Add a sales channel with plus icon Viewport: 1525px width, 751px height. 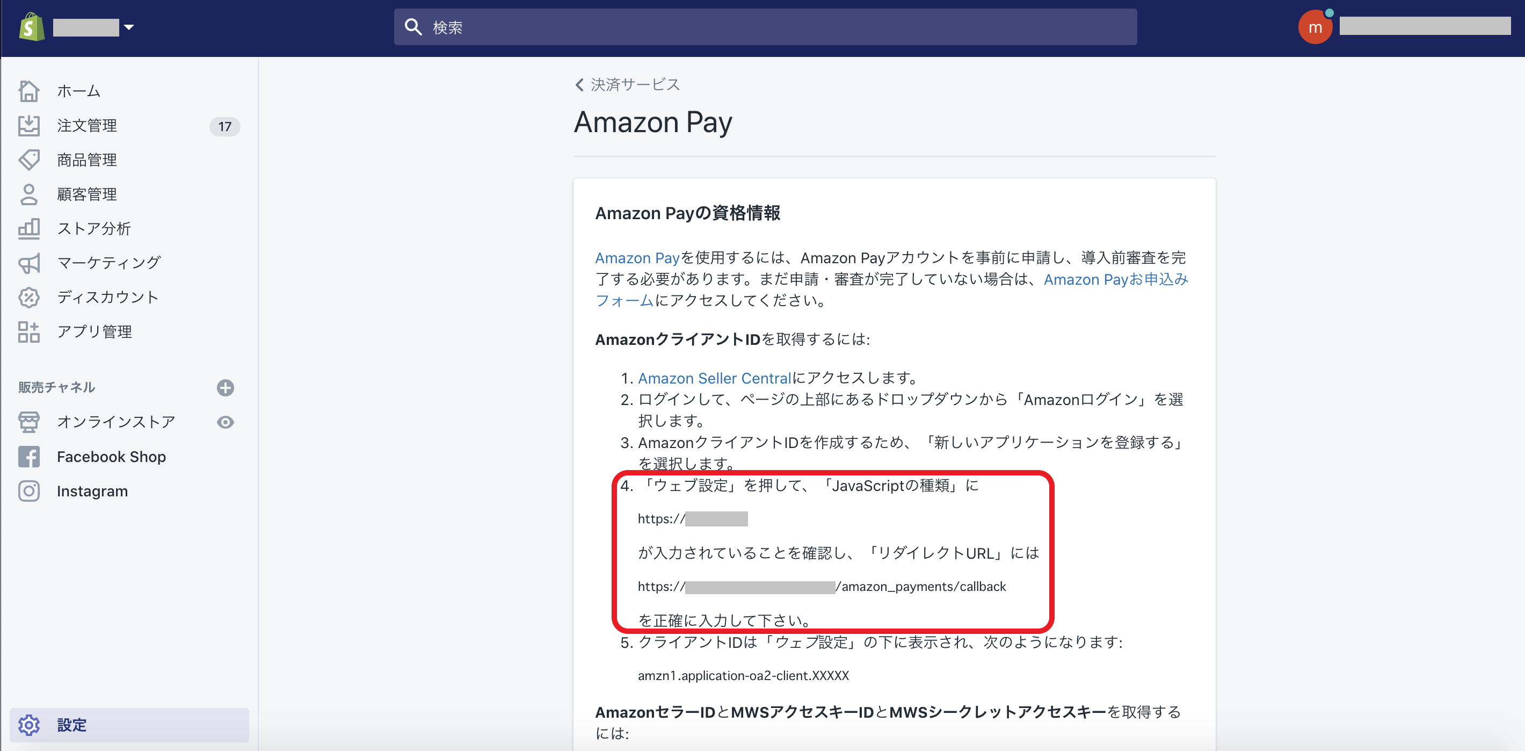pos(225,388)
